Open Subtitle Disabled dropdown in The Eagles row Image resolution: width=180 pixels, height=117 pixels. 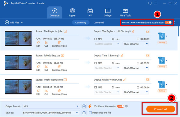107,44
